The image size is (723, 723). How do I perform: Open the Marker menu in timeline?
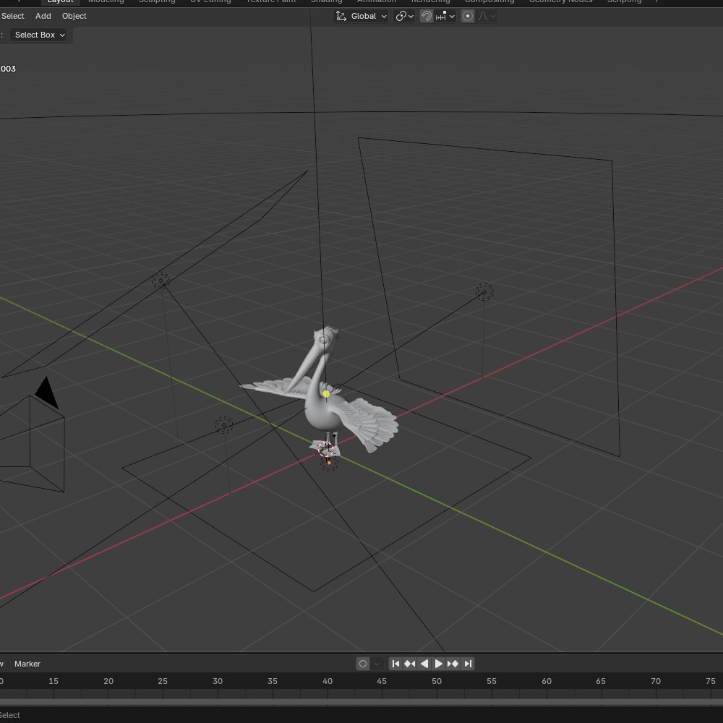tap(27, 664)
